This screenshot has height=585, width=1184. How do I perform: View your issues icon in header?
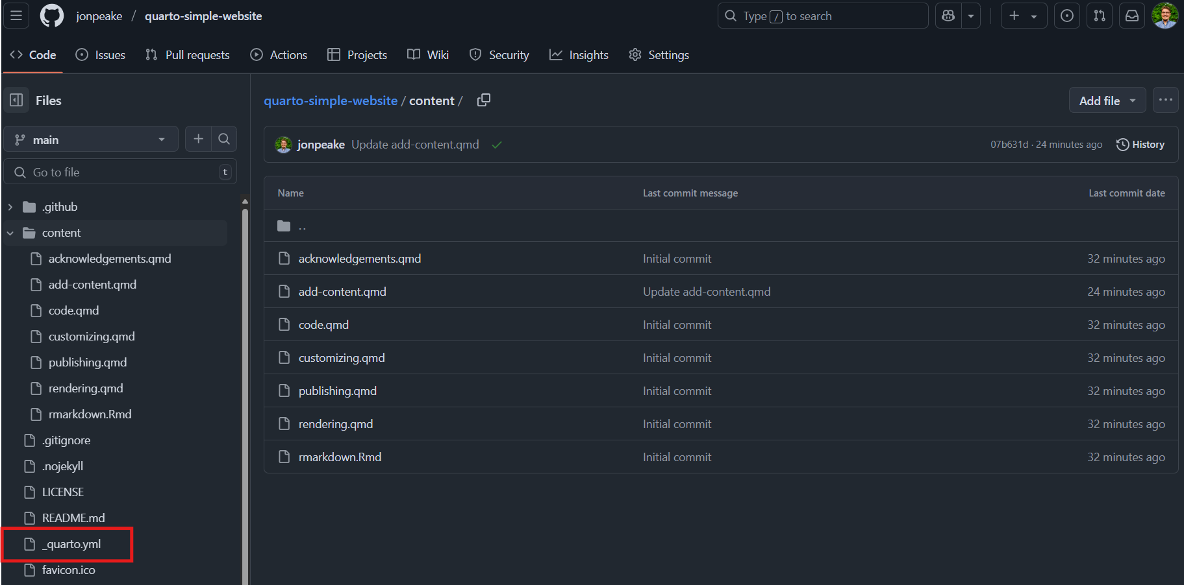1067,16
